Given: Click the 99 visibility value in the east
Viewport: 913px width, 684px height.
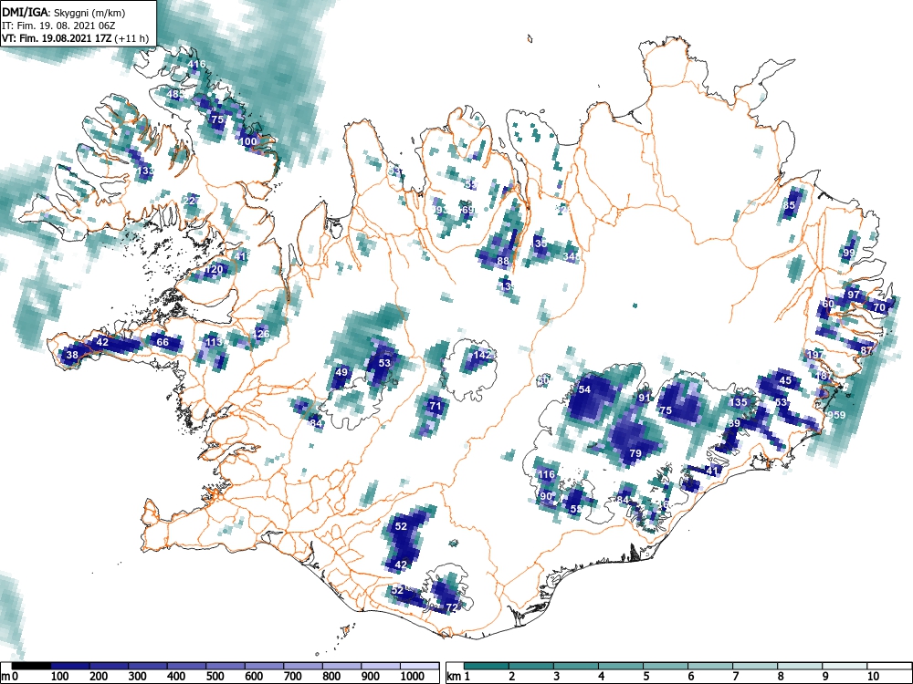Looking at the screenshot, I should pyautogui.click(x=849, y=253).
